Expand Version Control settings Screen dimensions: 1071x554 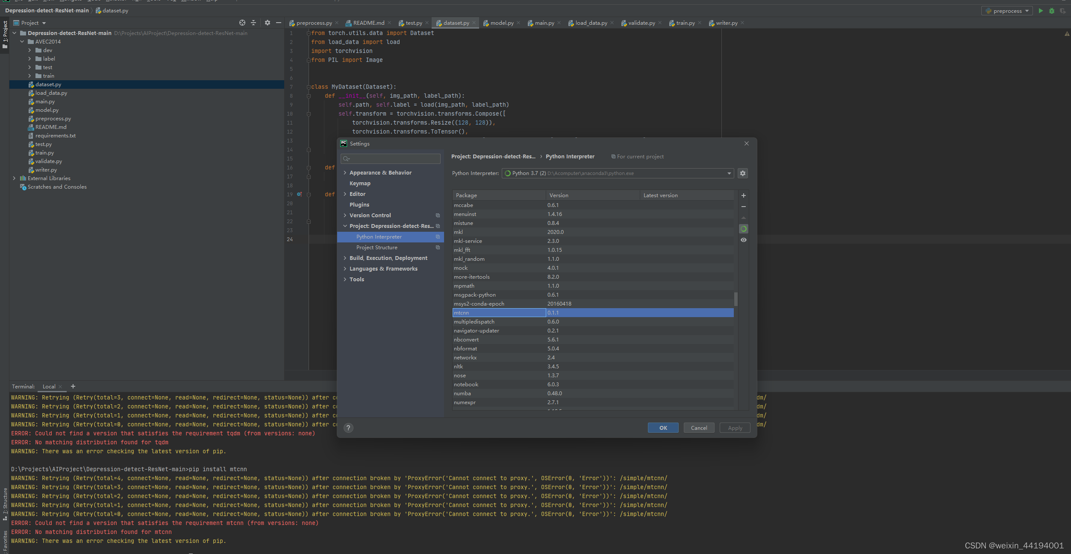(345, 216)
